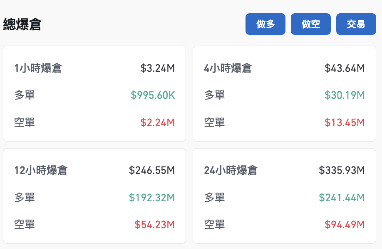Select the 12小時爆倉 card title

(x=41, y=170)
